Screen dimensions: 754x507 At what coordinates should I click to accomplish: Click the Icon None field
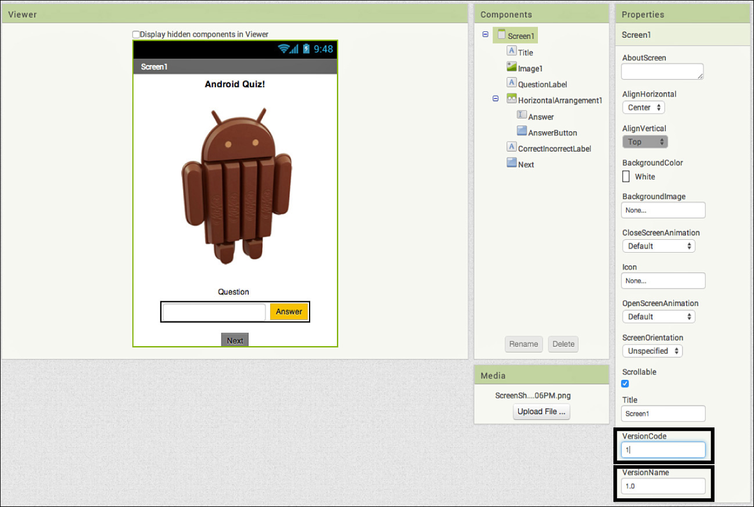[x=663, y=281]
